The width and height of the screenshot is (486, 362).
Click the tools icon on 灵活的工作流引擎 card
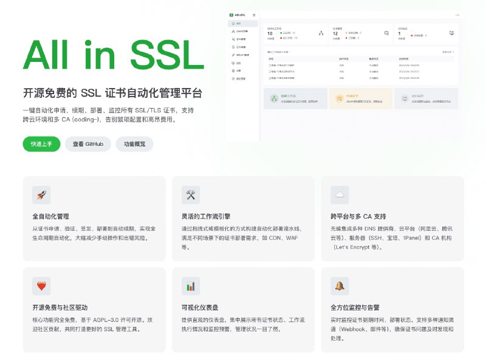pyautogui.click(x=191, y=194)
